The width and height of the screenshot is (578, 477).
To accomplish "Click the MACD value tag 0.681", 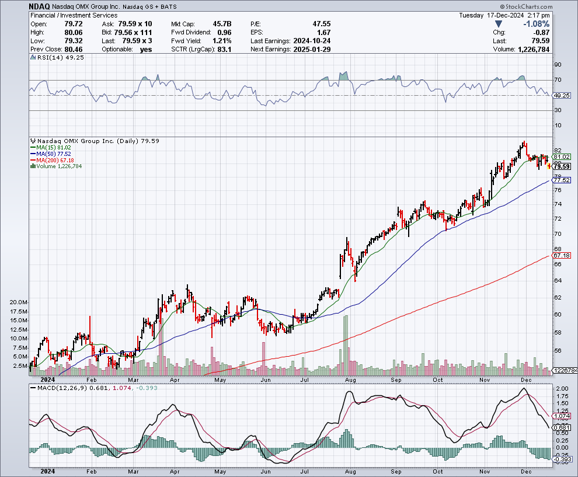I will (x=562, y=428).
